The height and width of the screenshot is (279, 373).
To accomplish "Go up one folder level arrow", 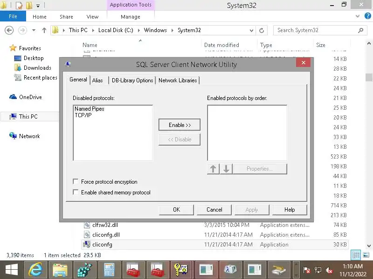I will coord(44,30).
